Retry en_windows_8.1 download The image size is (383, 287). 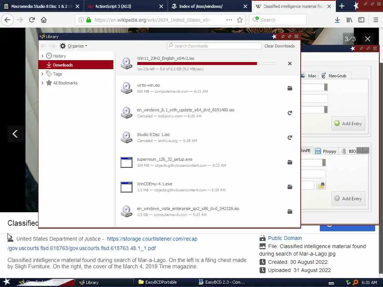pos(290,113)
